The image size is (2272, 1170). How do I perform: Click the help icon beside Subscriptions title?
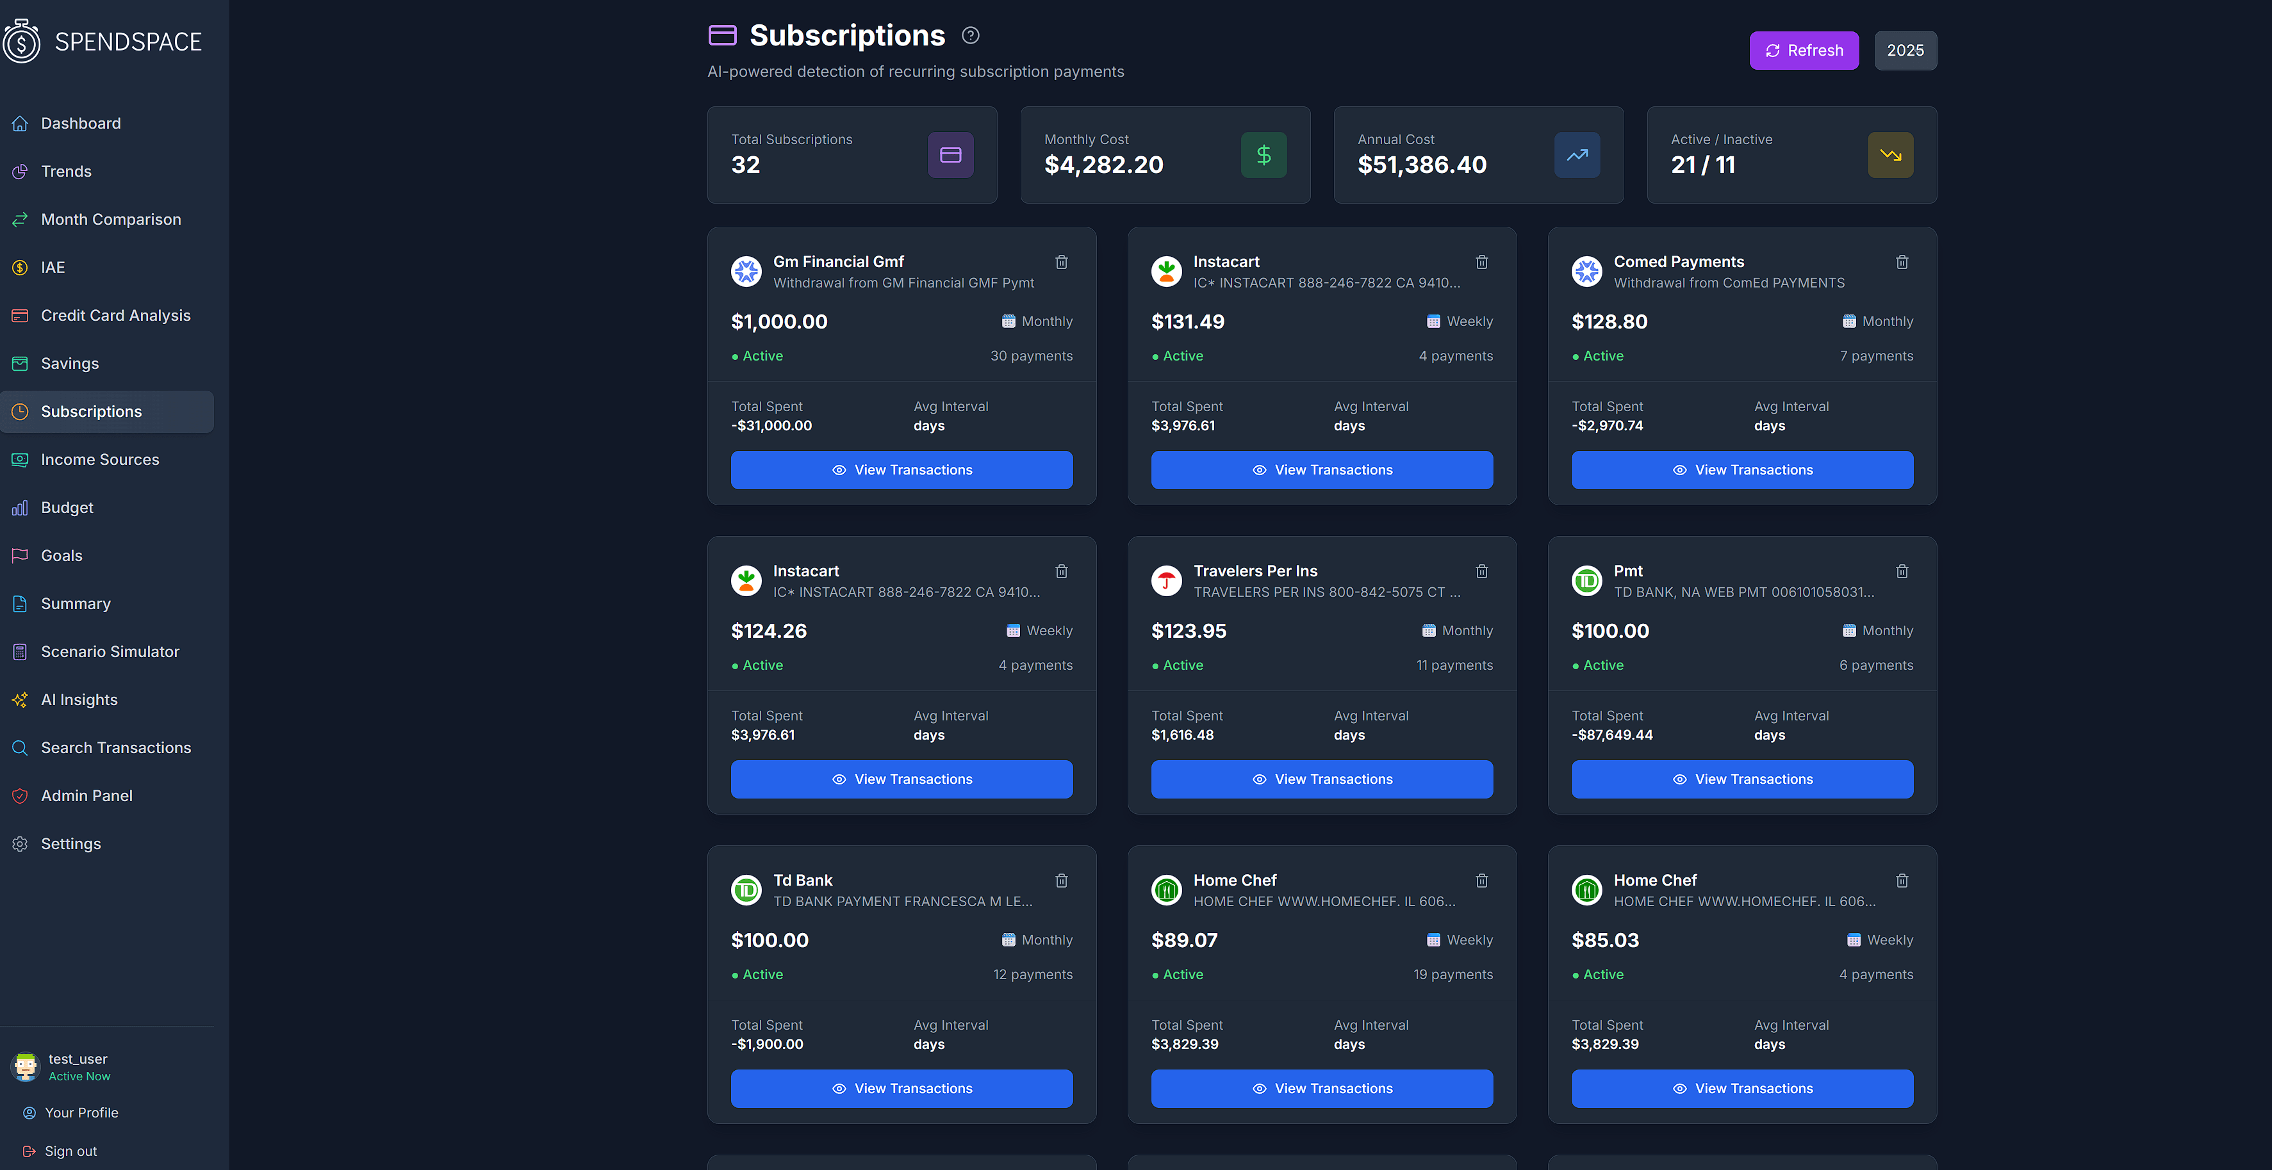970,35
